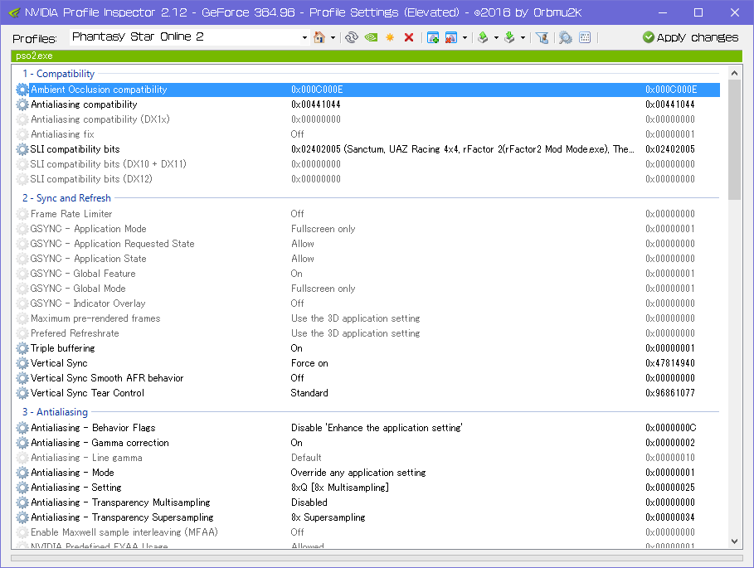Click the orange star create profile icon
754x568 pixels.
(x=390, y=37)
